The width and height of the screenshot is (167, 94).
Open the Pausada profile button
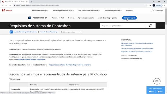point(157,5)
